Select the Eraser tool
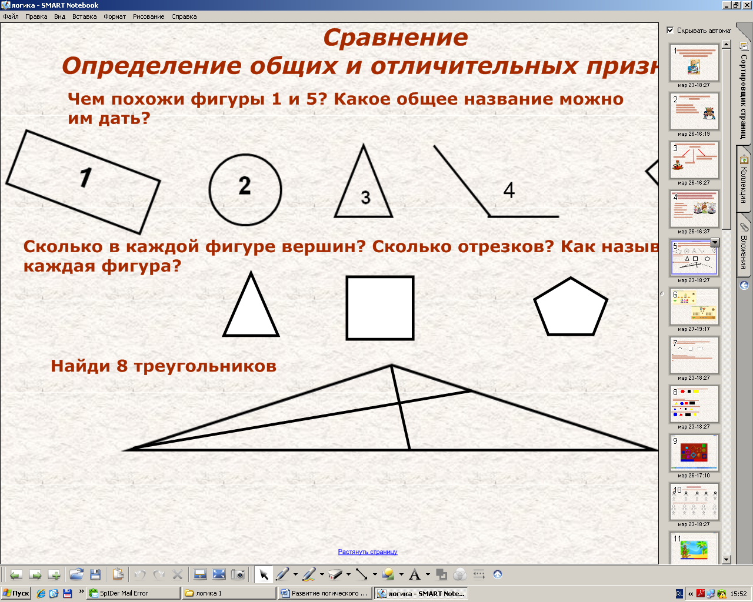Image resolution: width=753 pixels, height=602 pixels. tap(335, 574)
